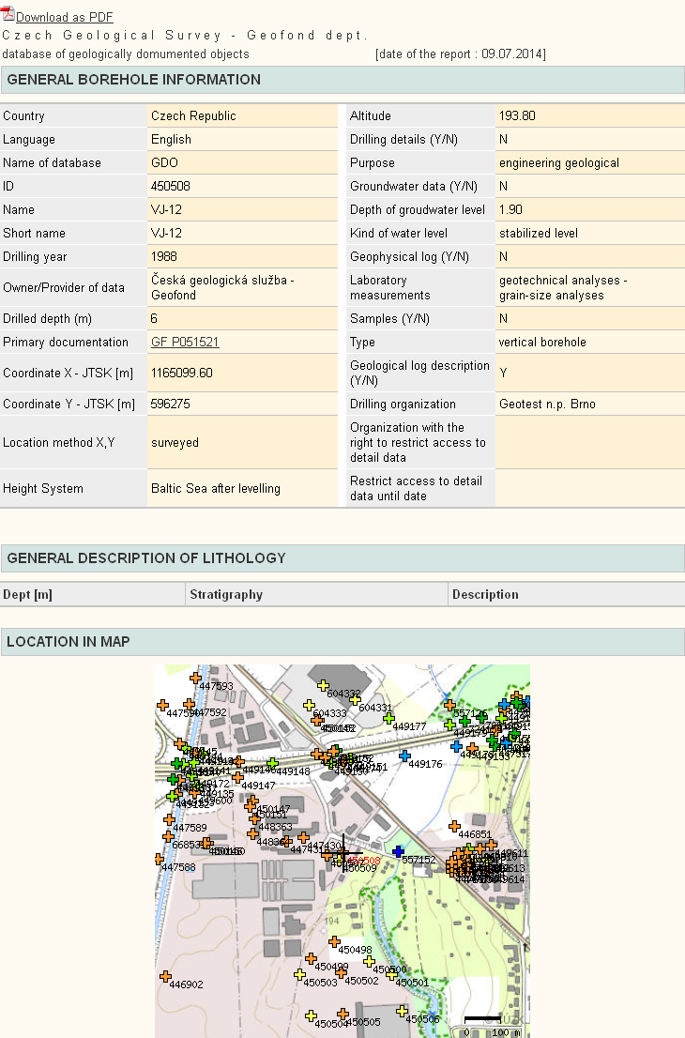
Task: Click the PDF icon beside Download link
Action: [8, 13]
